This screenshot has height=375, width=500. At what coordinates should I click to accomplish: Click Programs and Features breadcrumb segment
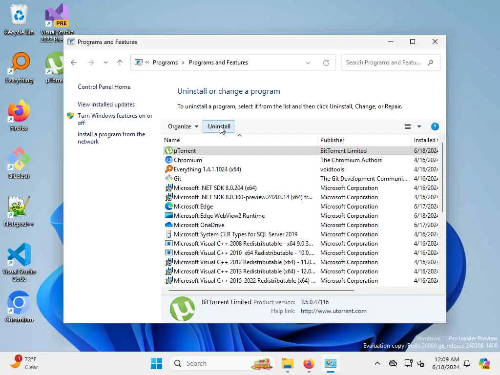[x=218, y=62]
